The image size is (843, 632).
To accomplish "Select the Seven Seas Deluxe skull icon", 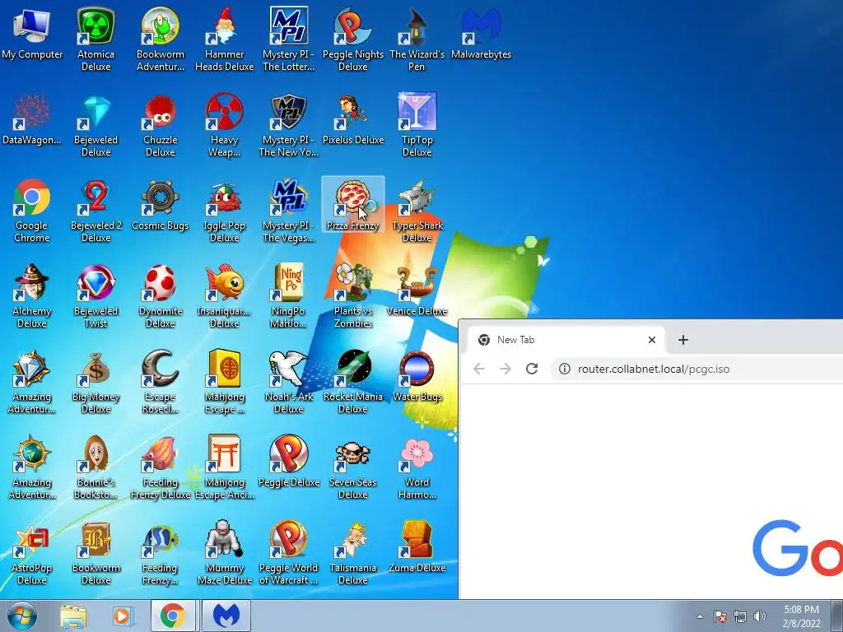I will [352, 467].
